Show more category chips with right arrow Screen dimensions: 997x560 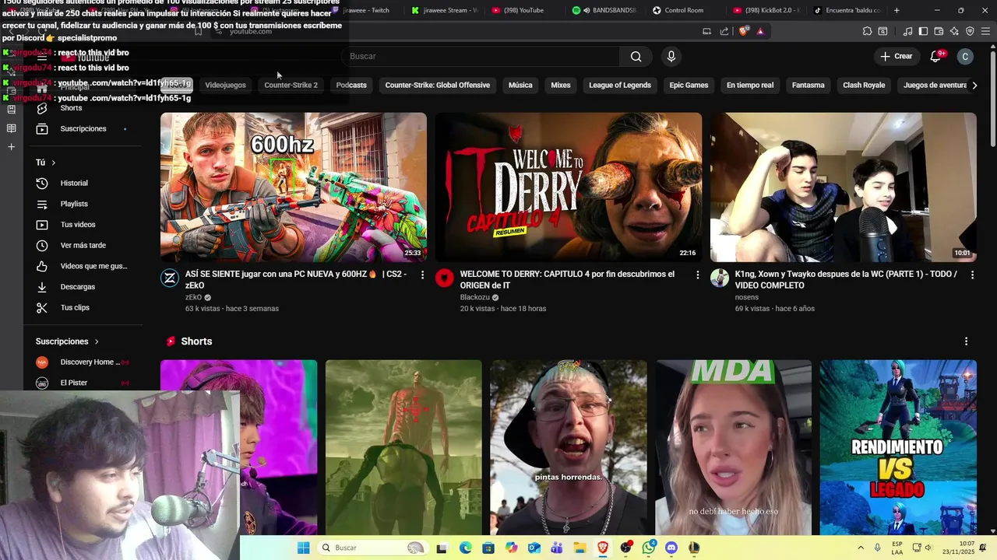tap(974, 85)
